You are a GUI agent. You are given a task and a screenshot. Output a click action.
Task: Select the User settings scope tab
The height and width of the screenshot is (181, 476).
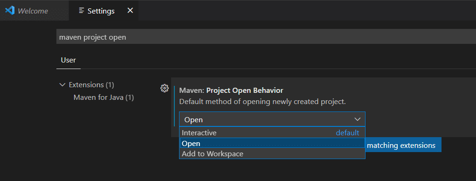coord(69,60)
